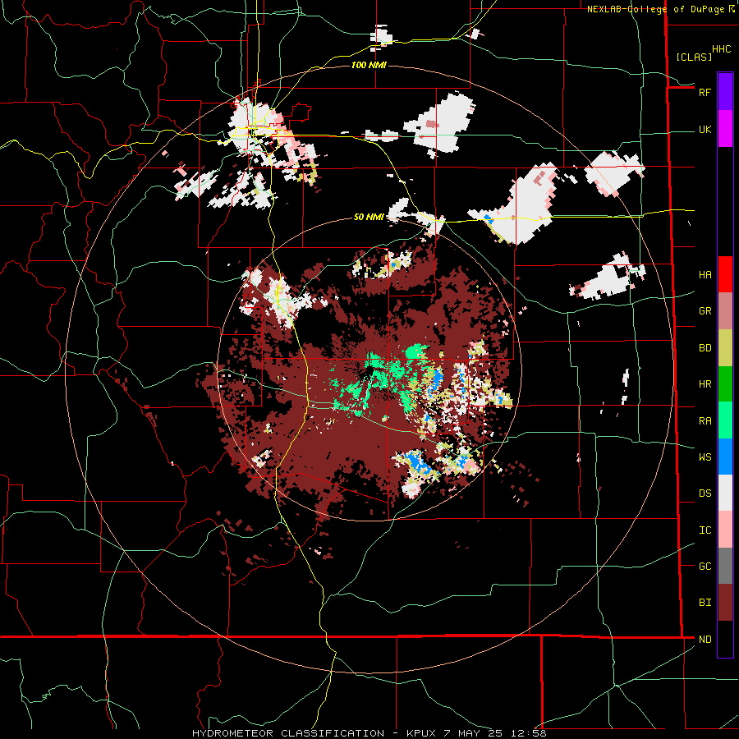Click the WS blue legend swatch
Viewport: 739px width, 739px height.
click(x=725, y=457)
